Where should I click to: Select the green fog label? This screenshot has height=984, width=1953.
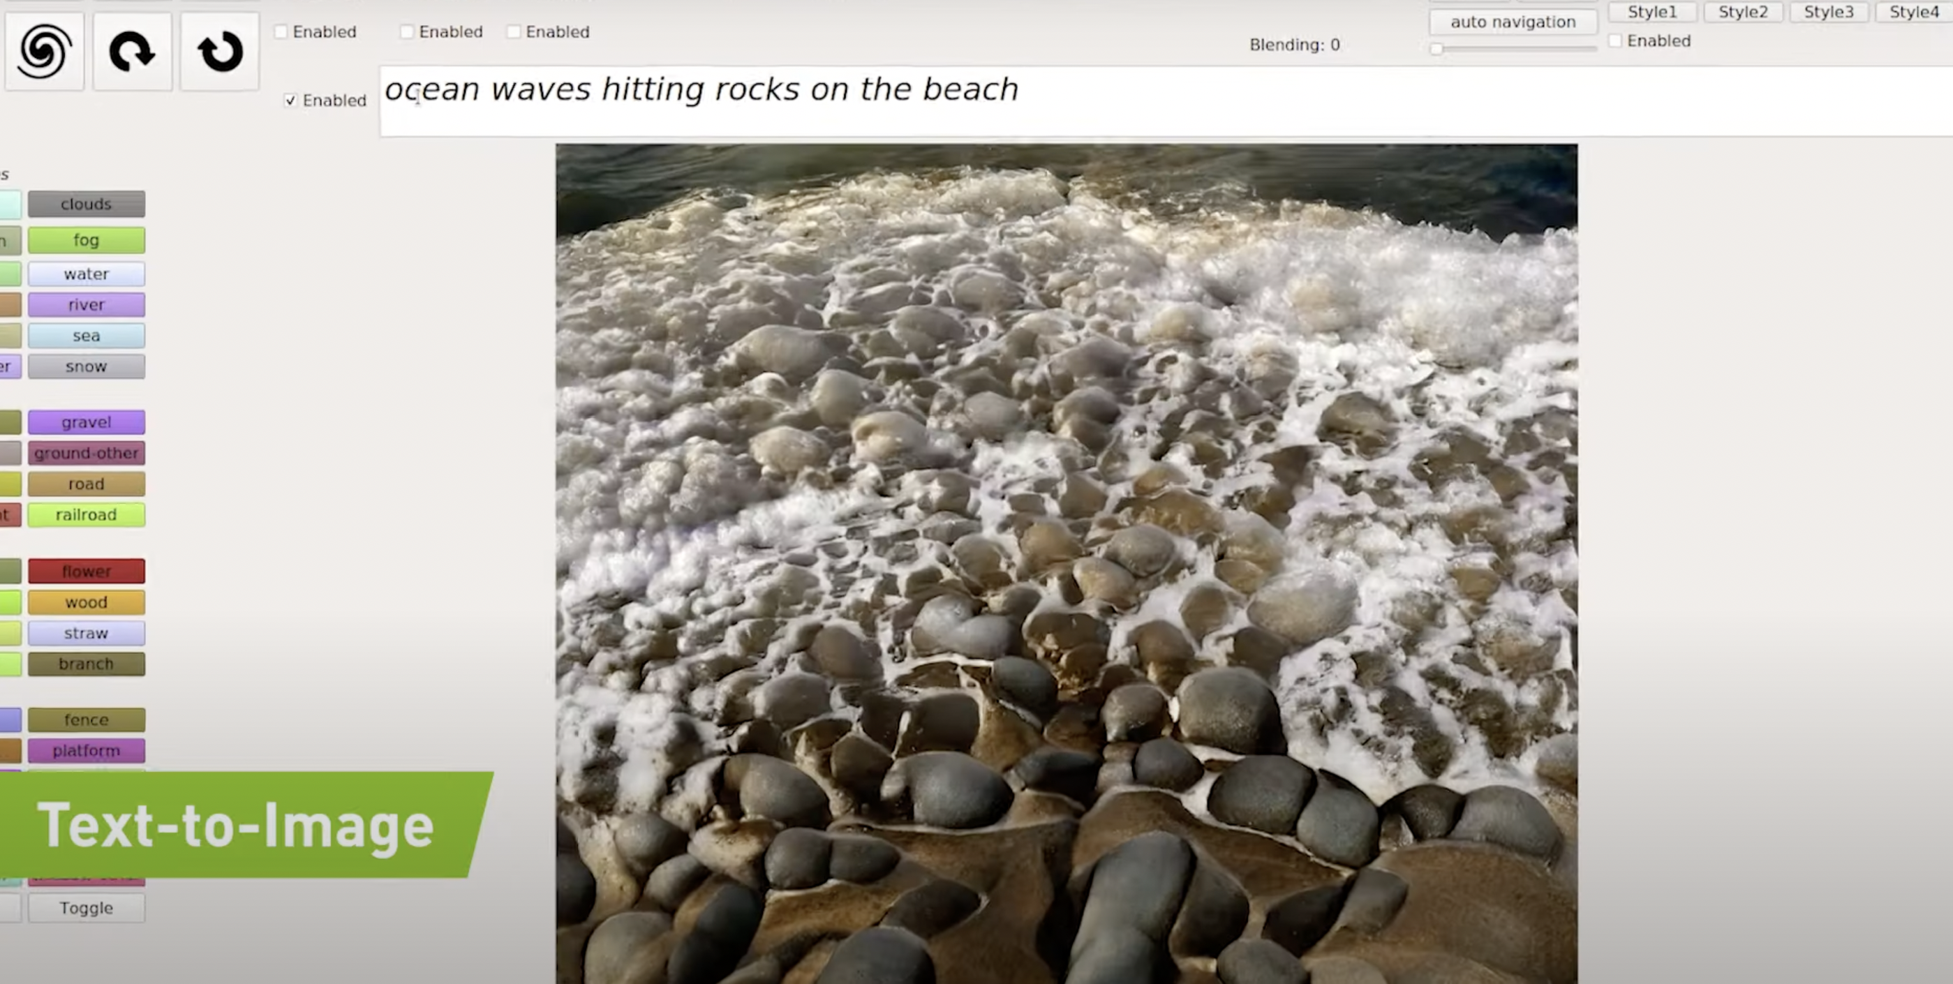[87, 240]
